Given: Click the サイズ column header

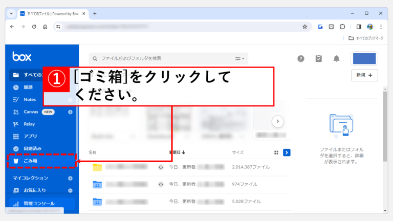Looking at the screenshot, I should (237, 152).
